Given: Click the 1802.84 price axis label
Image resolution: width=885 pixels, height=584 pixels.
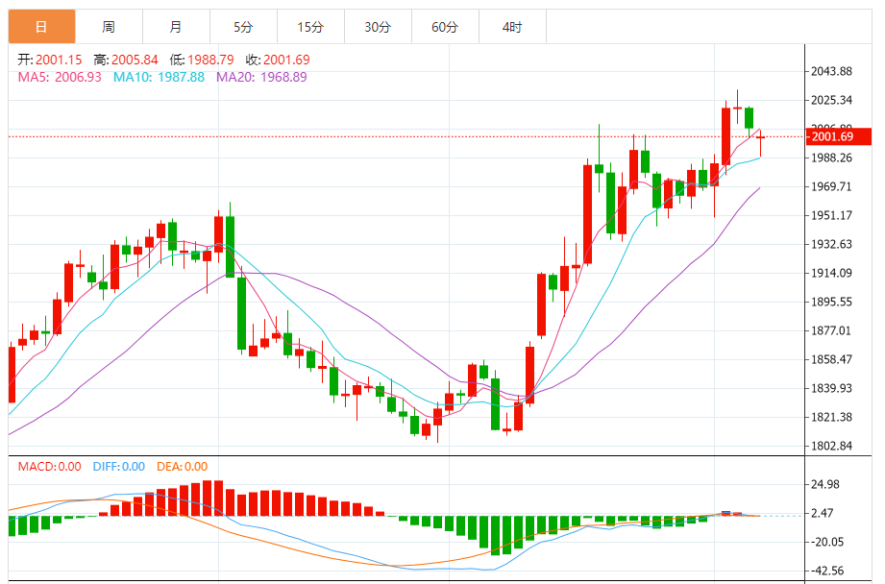Looking at the screenshot, I should coord(831,446).
